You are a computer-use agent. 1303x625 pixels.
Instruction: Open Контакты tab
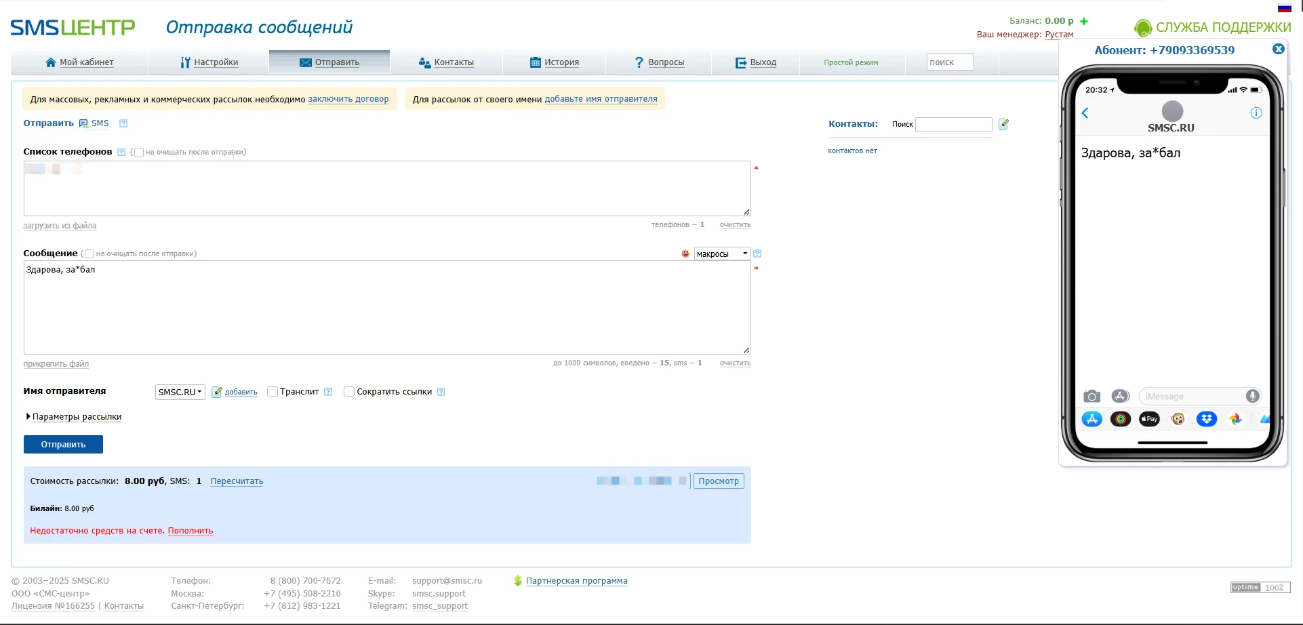click(446, 62)
